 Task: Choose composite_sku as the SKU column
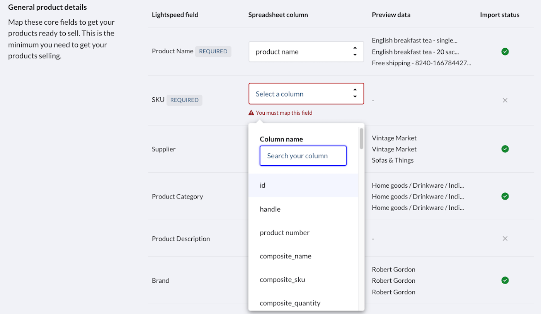(303, 280)
